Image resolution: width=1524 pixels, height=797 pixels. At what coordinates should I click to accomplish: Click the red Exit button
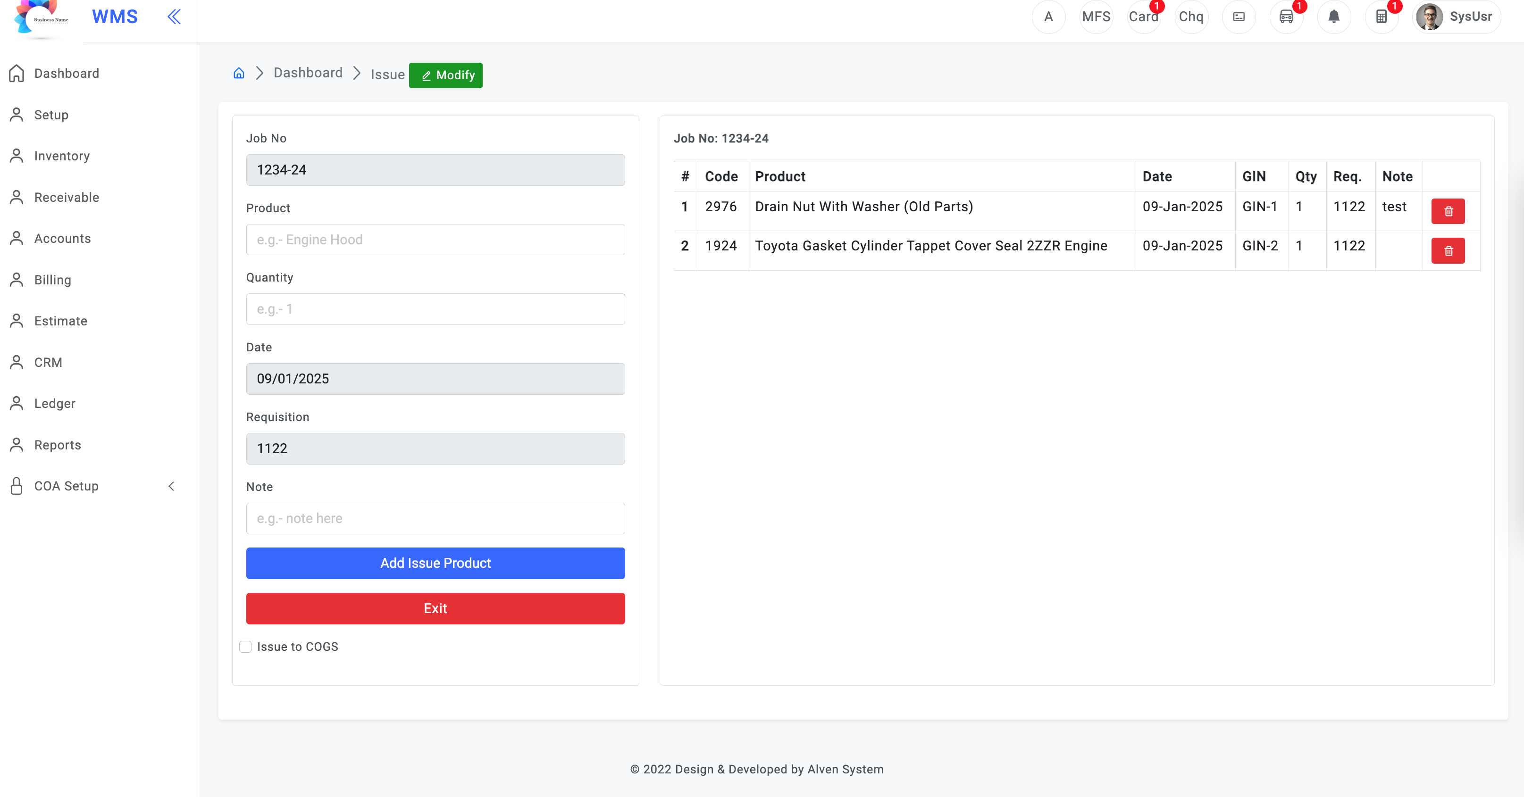435,608
